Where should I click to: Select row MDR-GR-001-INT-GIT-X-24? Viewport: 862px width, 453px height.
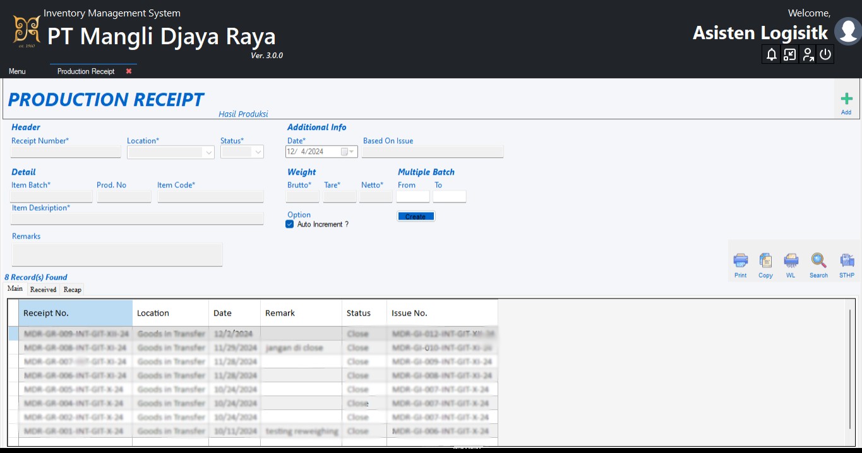(253, 431)
